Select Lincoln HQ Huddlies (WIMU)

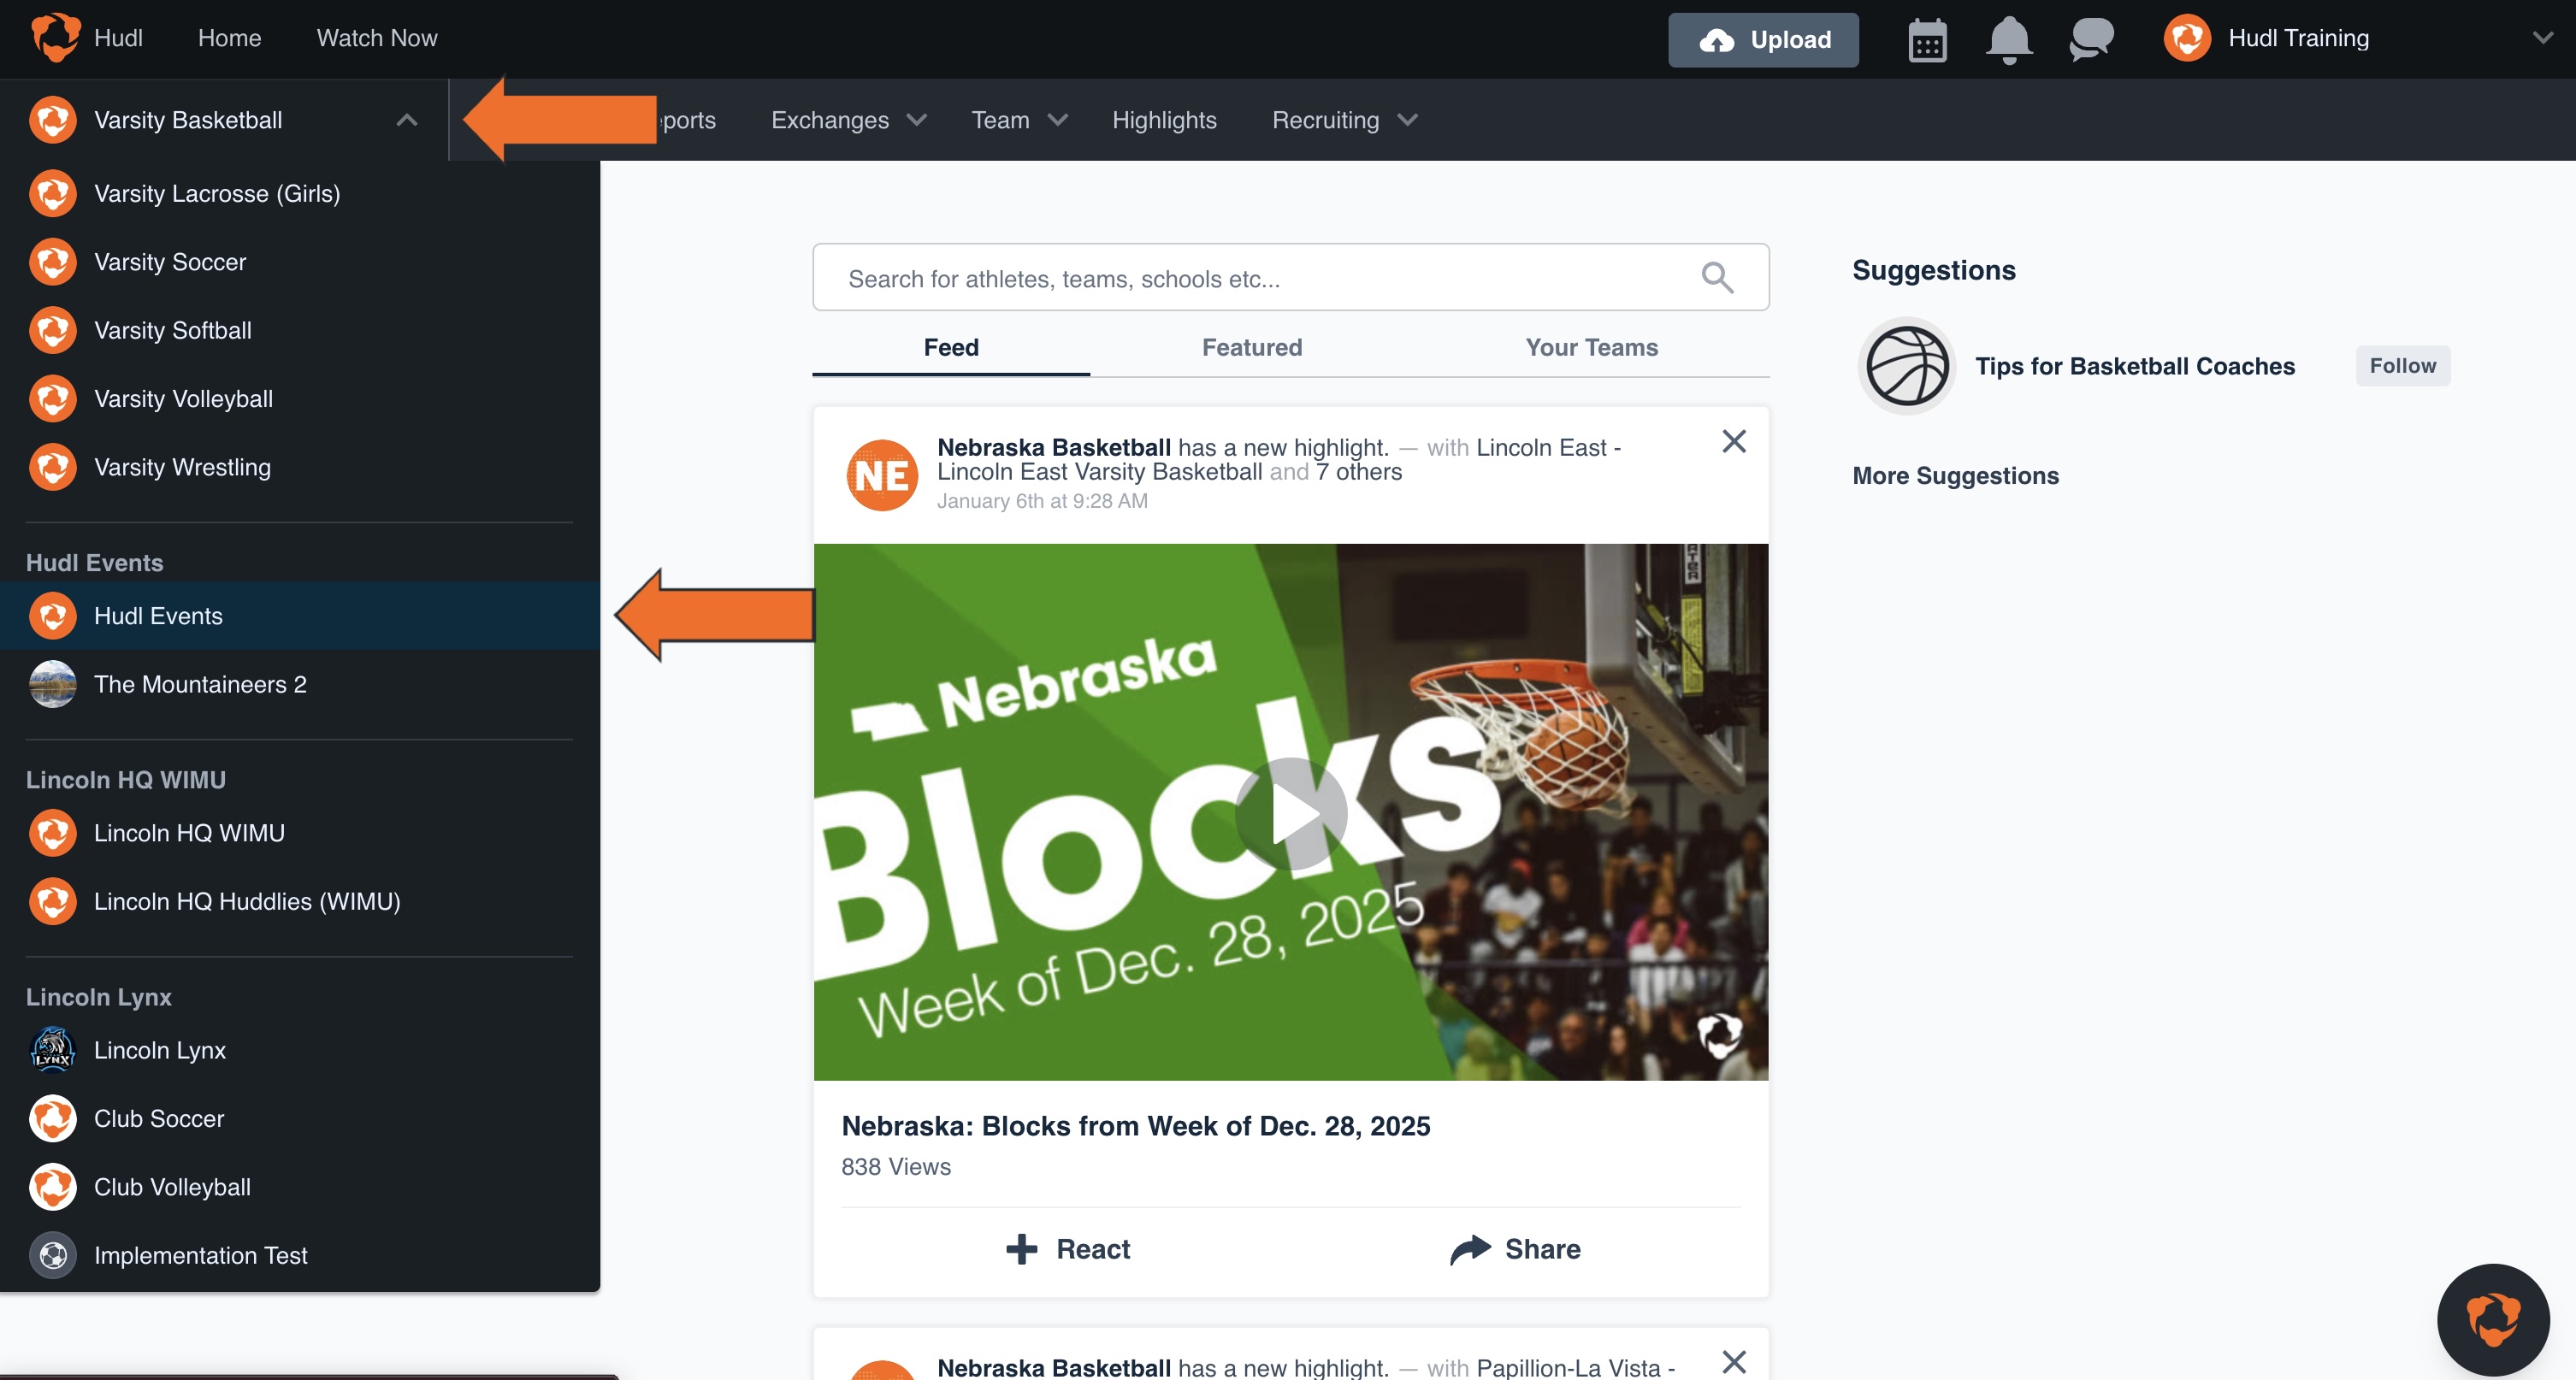tap(300, 901)
